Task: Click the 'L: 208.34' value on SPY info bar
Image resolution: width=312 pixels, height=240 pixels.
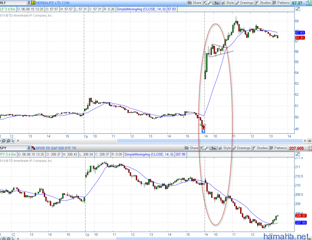Action: tap(86, 154)
